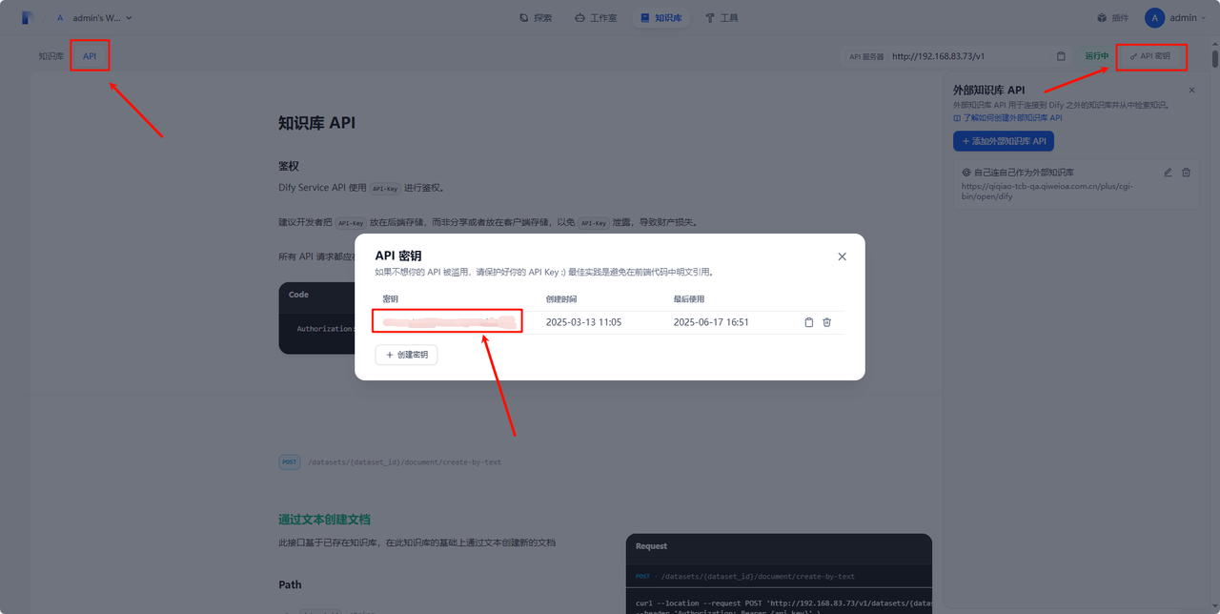Close the API 密钥 dialog
The width and height of the screenshot is (1220, 614).
coord(842,256)
